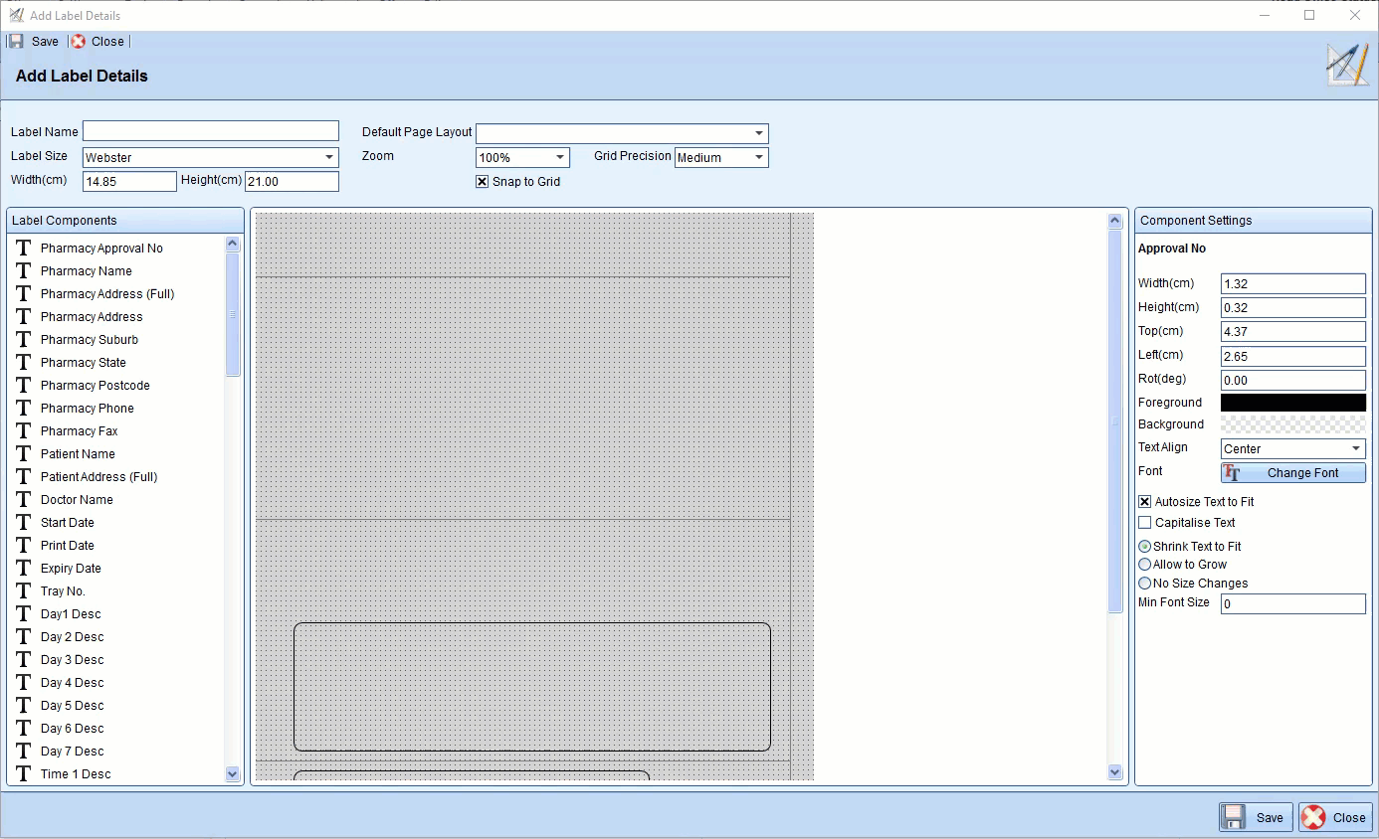Click the Label Components list up arrow

tap(233, 244)
